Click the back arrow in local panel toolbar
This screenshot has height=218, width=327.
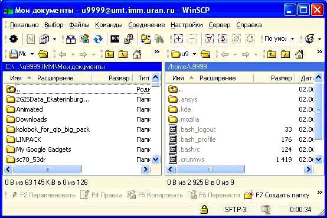[x=63, y=55]
